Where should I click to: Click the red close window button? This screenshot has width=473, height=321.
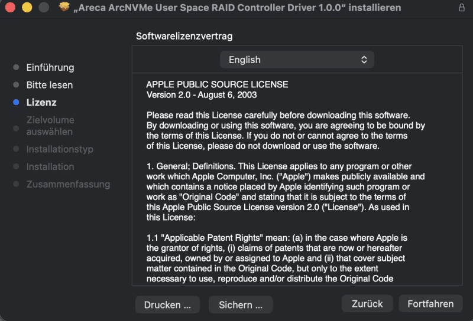tap(10, 7)
